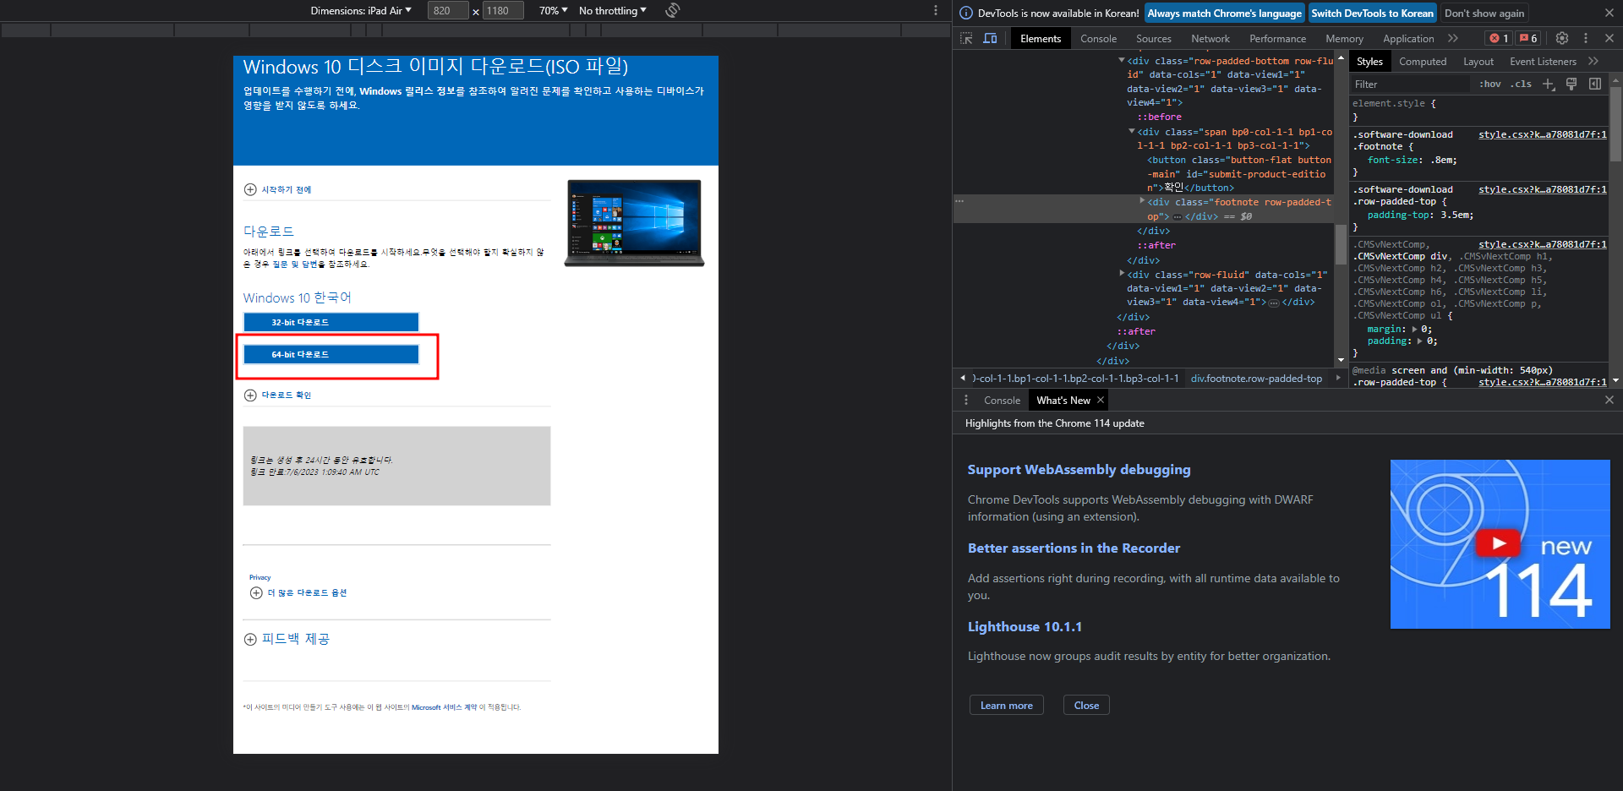Click the Close button in What's New
This screenshot has width=1623, height=791.
point(1086,706)
